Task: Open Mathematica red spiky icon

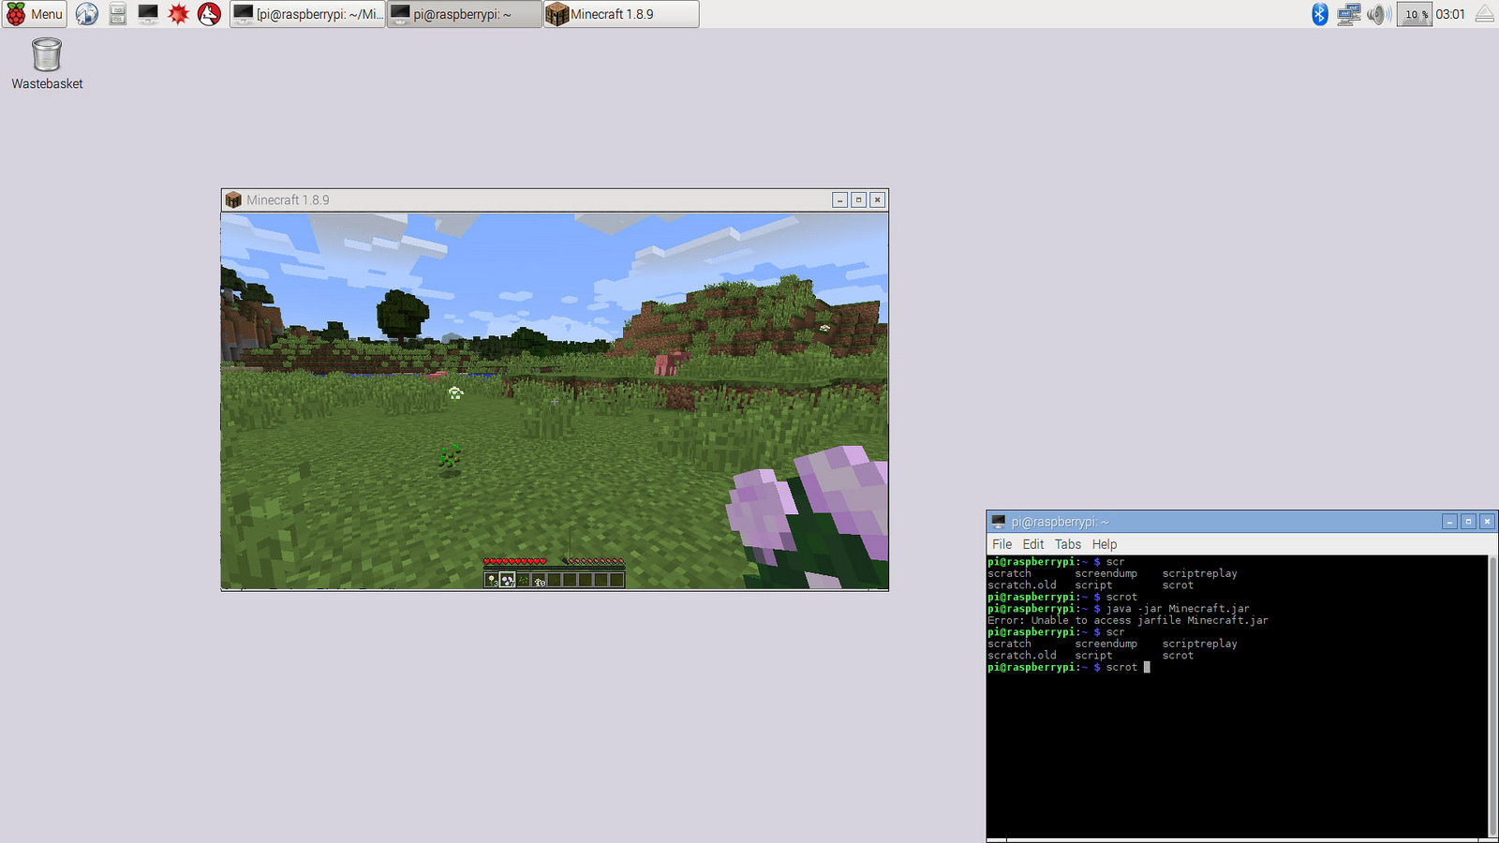Action: [178, 14]
